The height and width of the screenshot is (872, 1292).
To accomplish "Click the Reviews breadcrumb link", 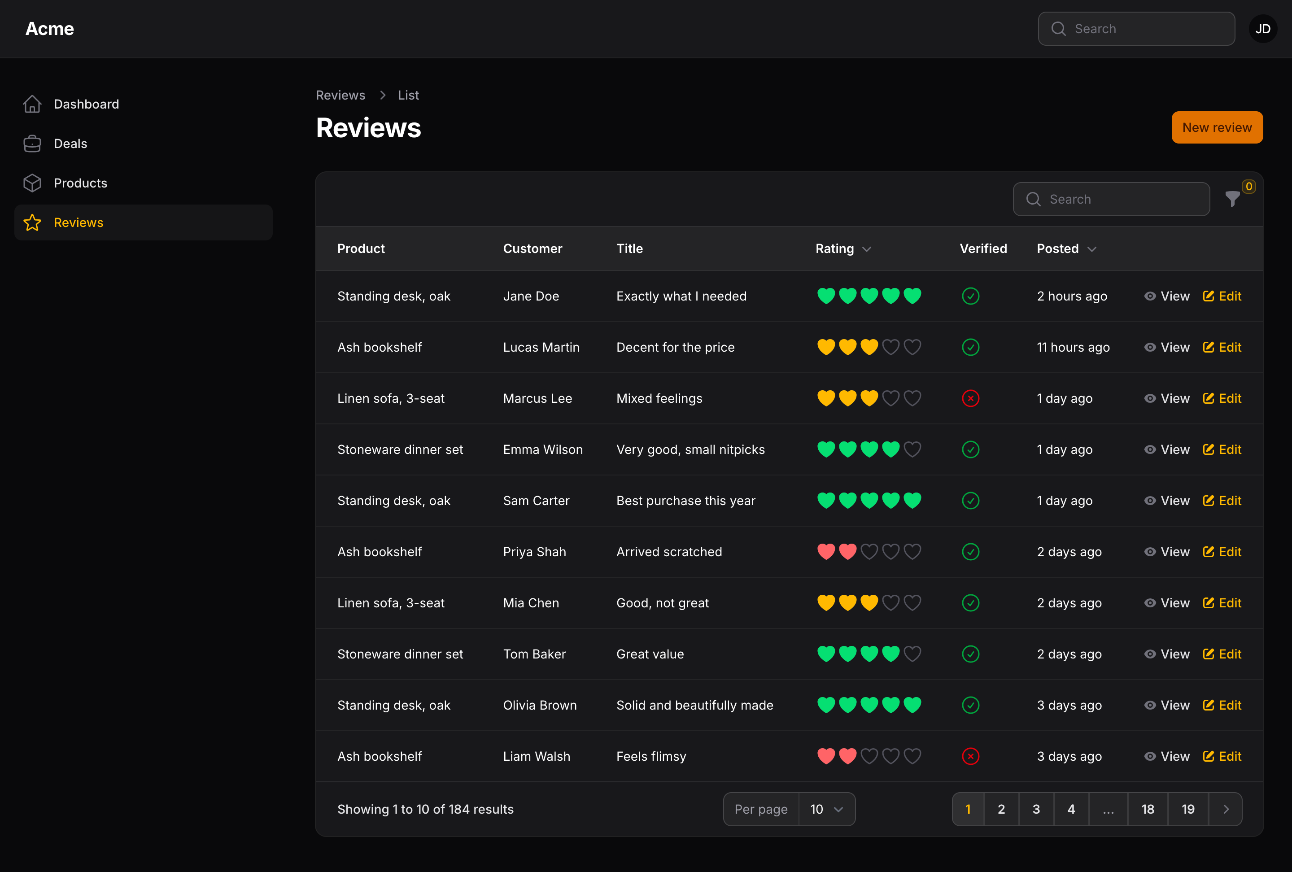I will 340,95.
